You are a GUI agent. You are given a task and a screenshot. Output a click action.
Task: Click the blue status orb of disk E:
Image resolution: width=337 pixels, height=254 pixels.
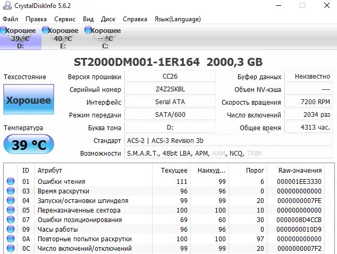tap(46, 30)
